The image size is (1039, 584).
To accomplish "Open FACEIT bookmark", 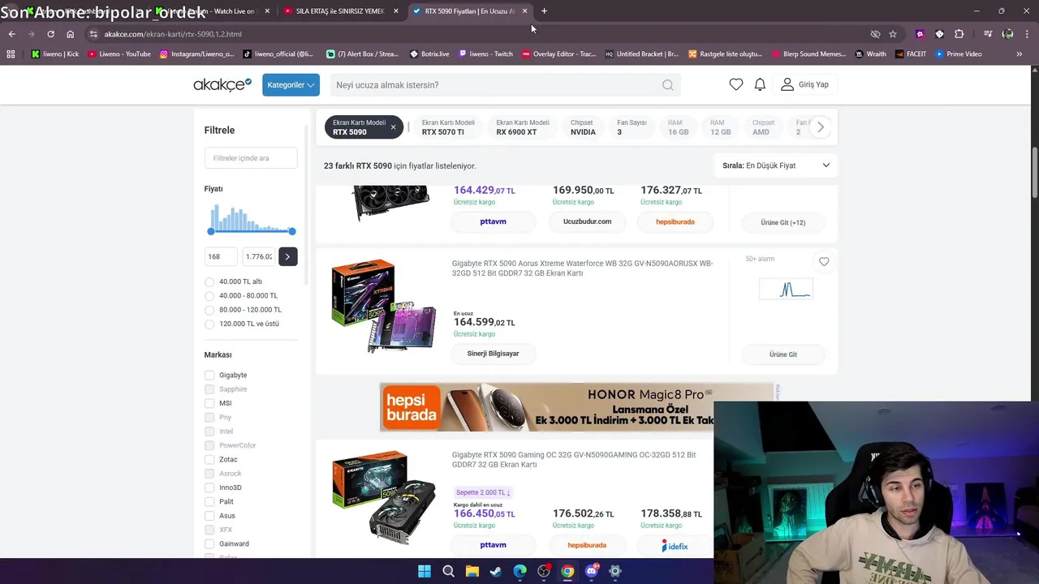I will (911, 54).
